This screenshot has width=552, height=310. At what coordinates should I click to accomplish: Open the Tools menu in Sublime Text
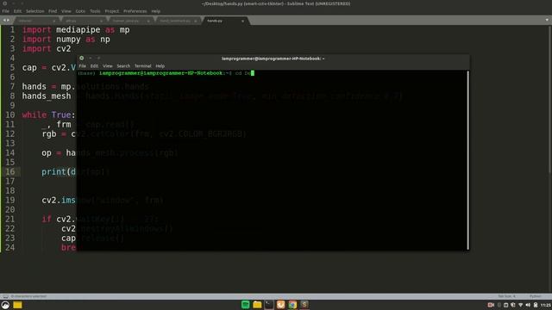pos(95,11)
